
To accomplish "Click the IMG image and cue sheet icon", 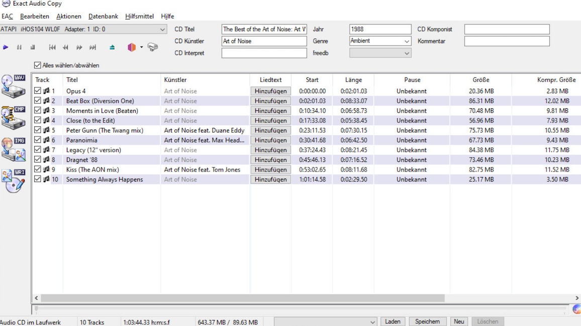I will point(14,148).
